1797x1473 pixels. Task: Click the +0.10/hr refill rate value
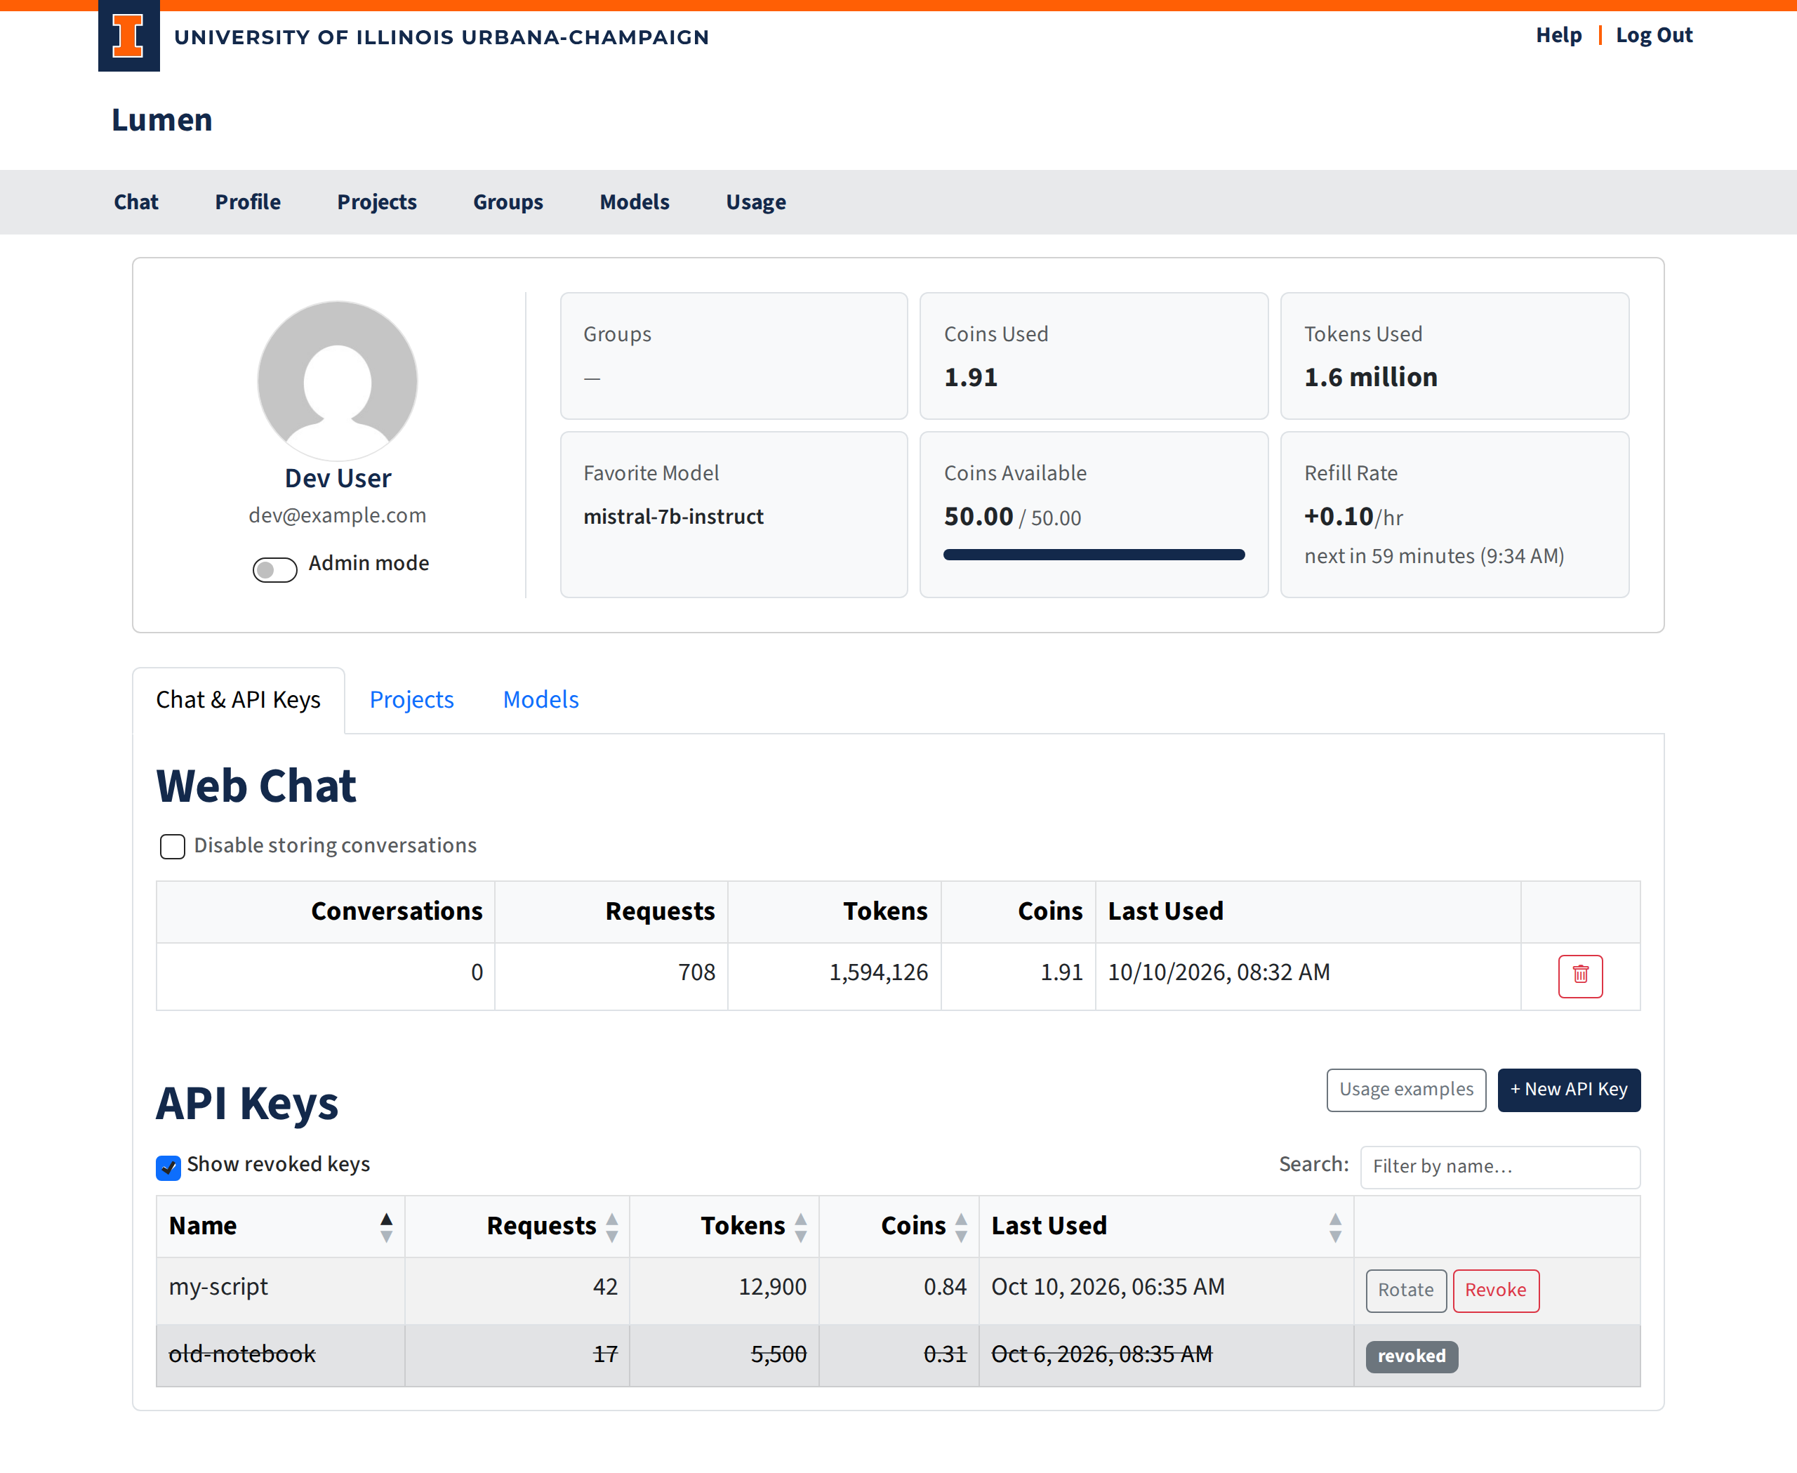coord(1353,516)
